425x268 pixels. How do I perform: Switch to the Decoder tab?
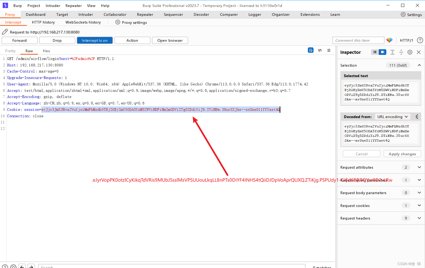(x=201, y=14)
